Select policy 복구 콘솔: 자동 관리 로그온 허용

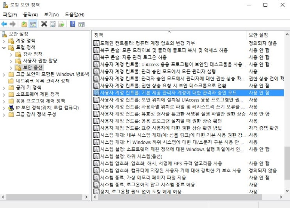[189, 57]
